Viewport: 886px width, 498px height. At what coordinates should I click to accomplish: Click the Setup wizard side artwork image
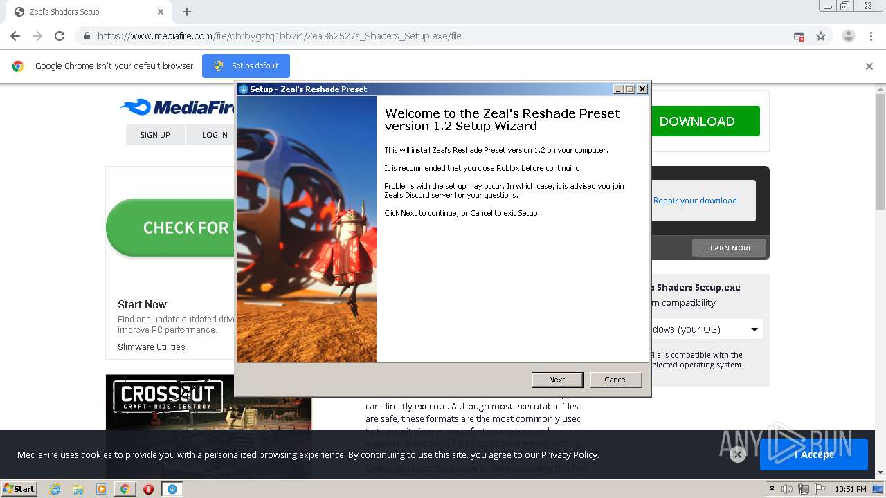click(307, 229)
